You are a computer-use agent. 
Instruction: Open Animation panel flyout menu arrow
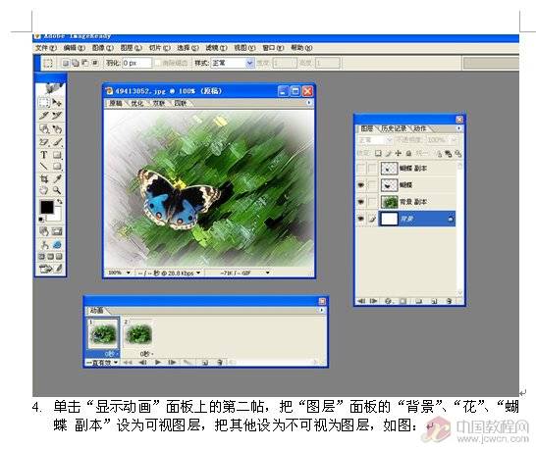click(321, 310)
